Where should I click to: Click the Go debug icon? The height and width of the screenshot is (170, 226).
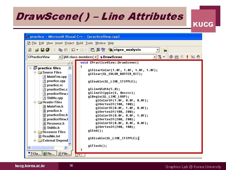(192, 57)
